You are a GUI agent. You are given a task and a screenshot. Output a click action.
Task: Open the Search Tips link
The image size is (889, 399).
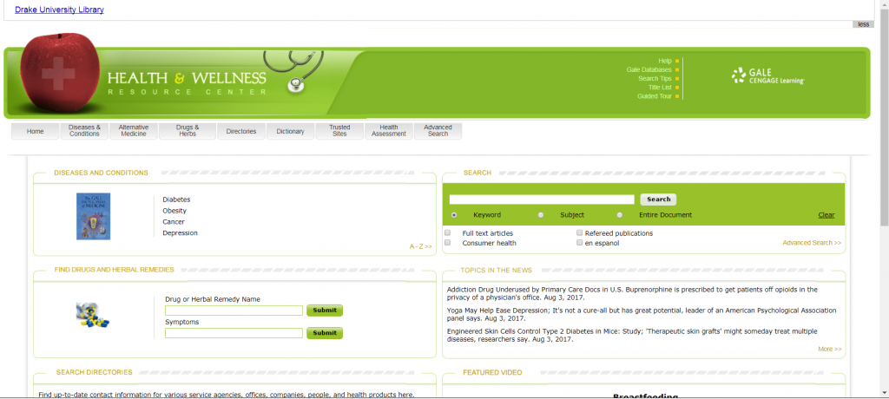pyautogui.click(x=655, y=79)
